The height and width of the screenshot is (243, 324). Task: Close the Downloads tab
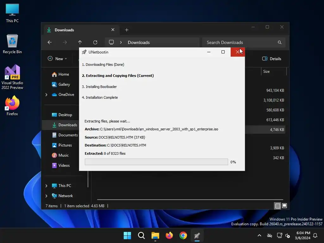pyautogui.click(x=113, y=30)
